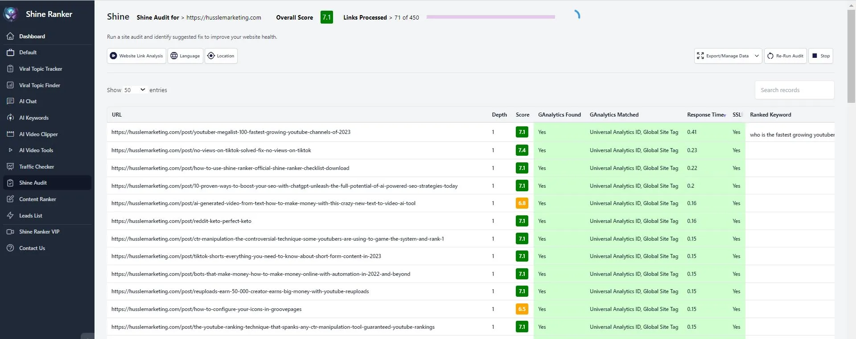Open the reuploads-earn-50-000 post URL
The image size is (856, 339).
pos(240,291)
